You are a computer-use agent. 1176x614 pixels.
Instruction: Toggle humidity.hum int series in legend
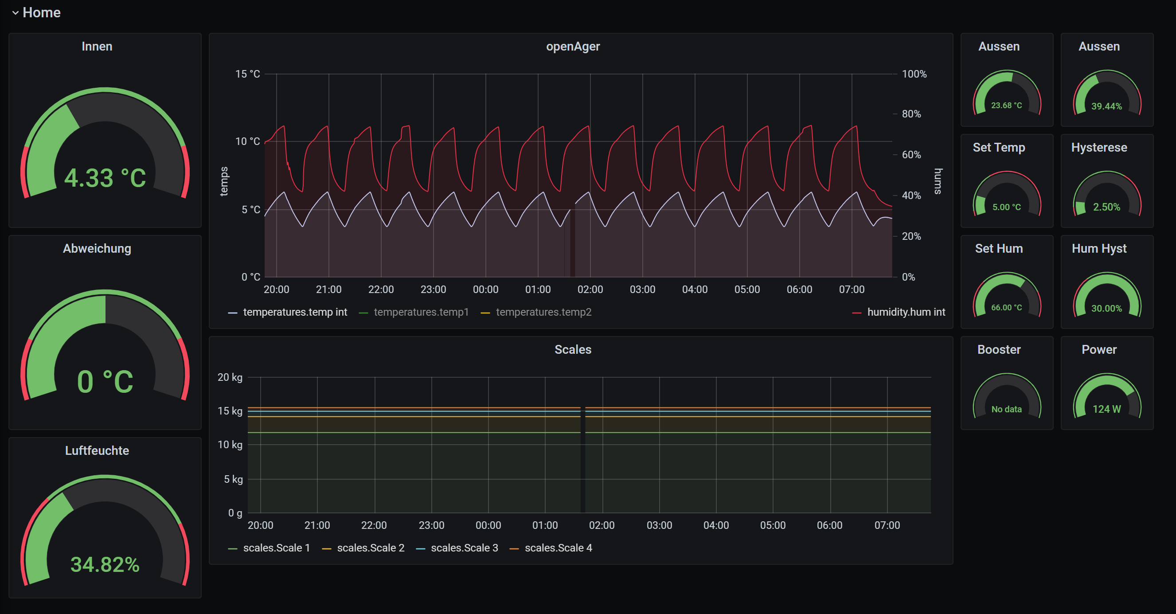[906, 312]
